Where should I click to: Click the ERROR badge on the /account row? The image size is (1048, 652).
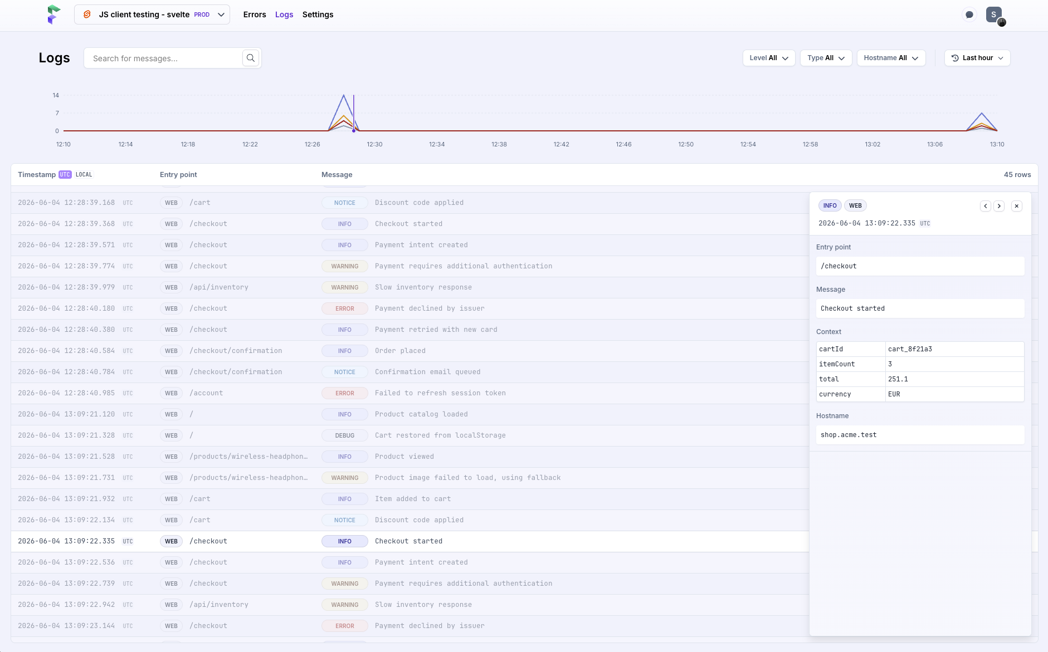point(345,393)
